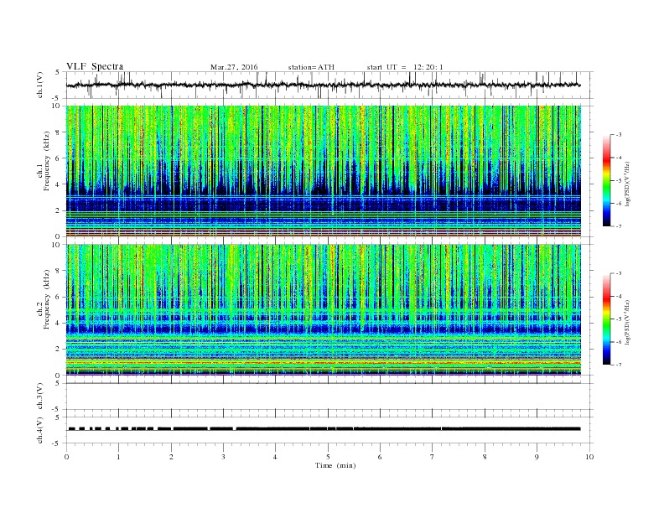The width and height of the screenshot is (664, 513).
Task: Click the "6" tick on time axis
Action: point(380,457)
